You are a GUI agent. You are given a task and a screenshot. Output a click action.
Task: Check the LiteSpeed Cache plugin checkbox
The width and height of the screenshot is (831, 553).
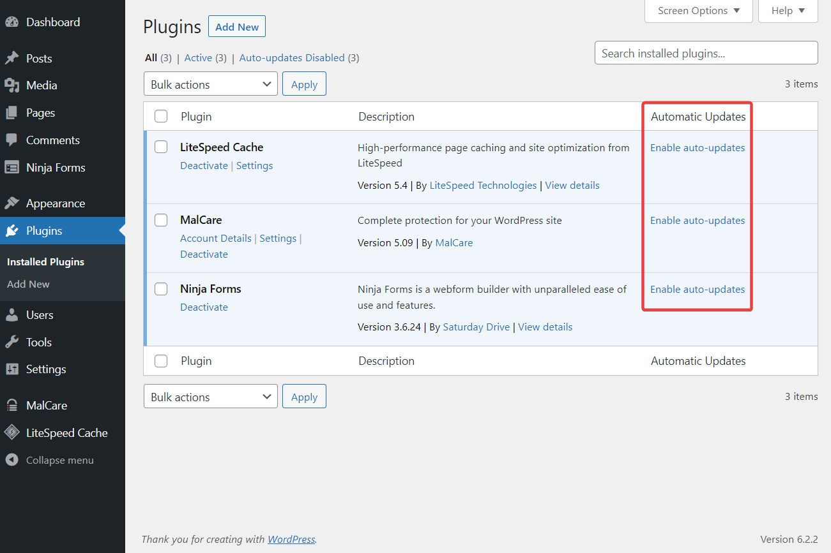click(161, 147)
